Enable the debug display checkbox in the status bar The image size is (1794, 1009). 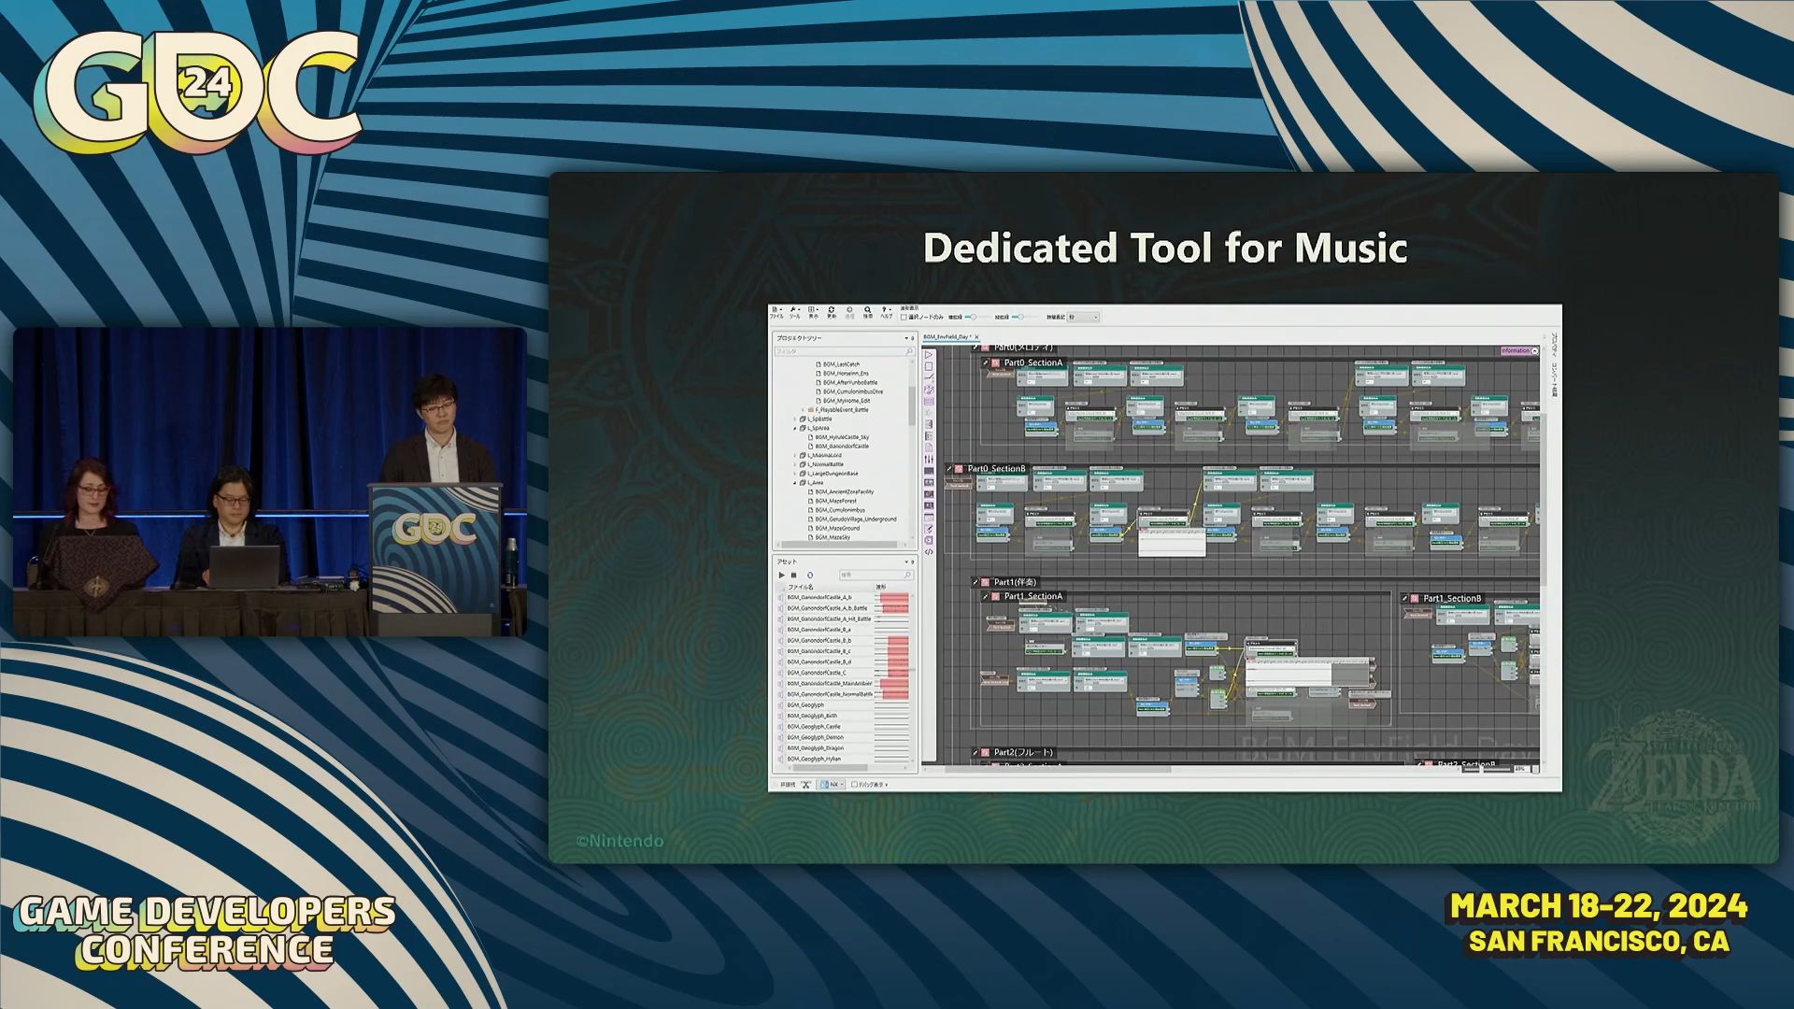(854, 785)
